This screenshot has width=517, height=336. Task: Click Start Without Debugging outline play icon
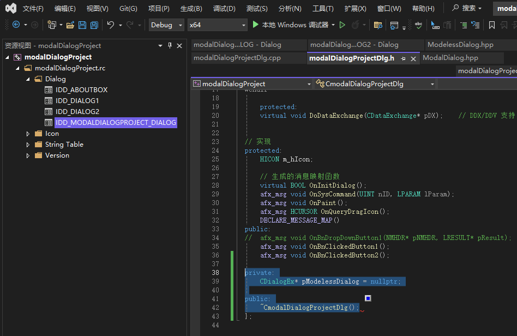click(x=342, y=25)
